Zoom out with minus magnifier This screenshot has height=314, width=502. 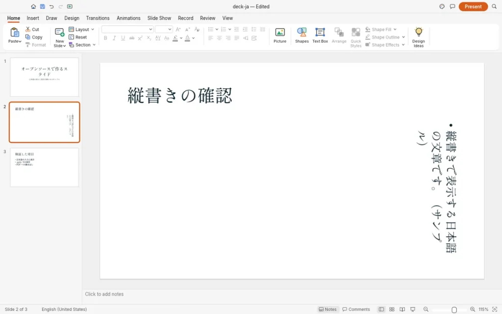pos(426,309)
